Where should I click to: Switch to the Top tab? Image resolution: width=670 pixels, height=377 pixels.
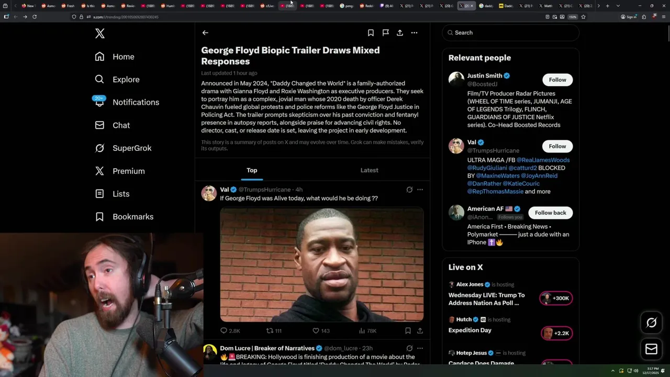coord(252,170)
